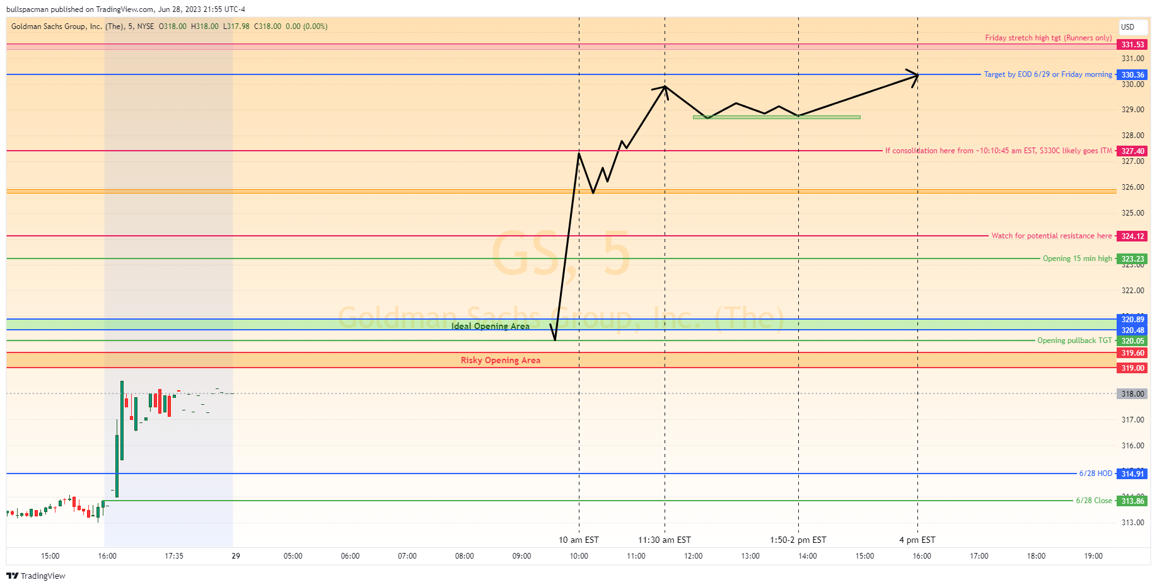
Task: Click 'Opening 15 min high' label
Action: pyautogui.click(x=1077, y=259)
